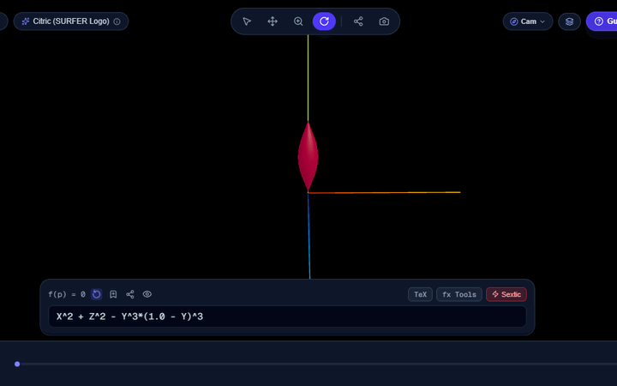The height and width of the screenshot is (386, 617).
Task: Open the Citric (SURFER Logo) preset selector
Action: [x=71, y=21]
